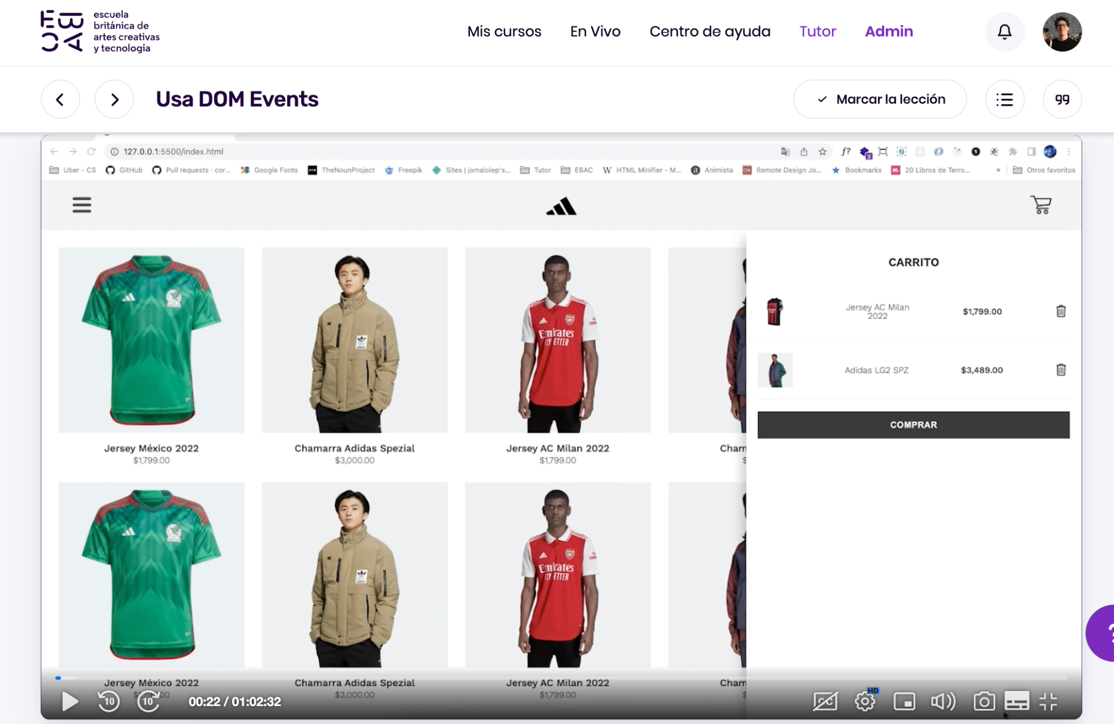
Task: Go to Admin section
Action: pos(889,31)
